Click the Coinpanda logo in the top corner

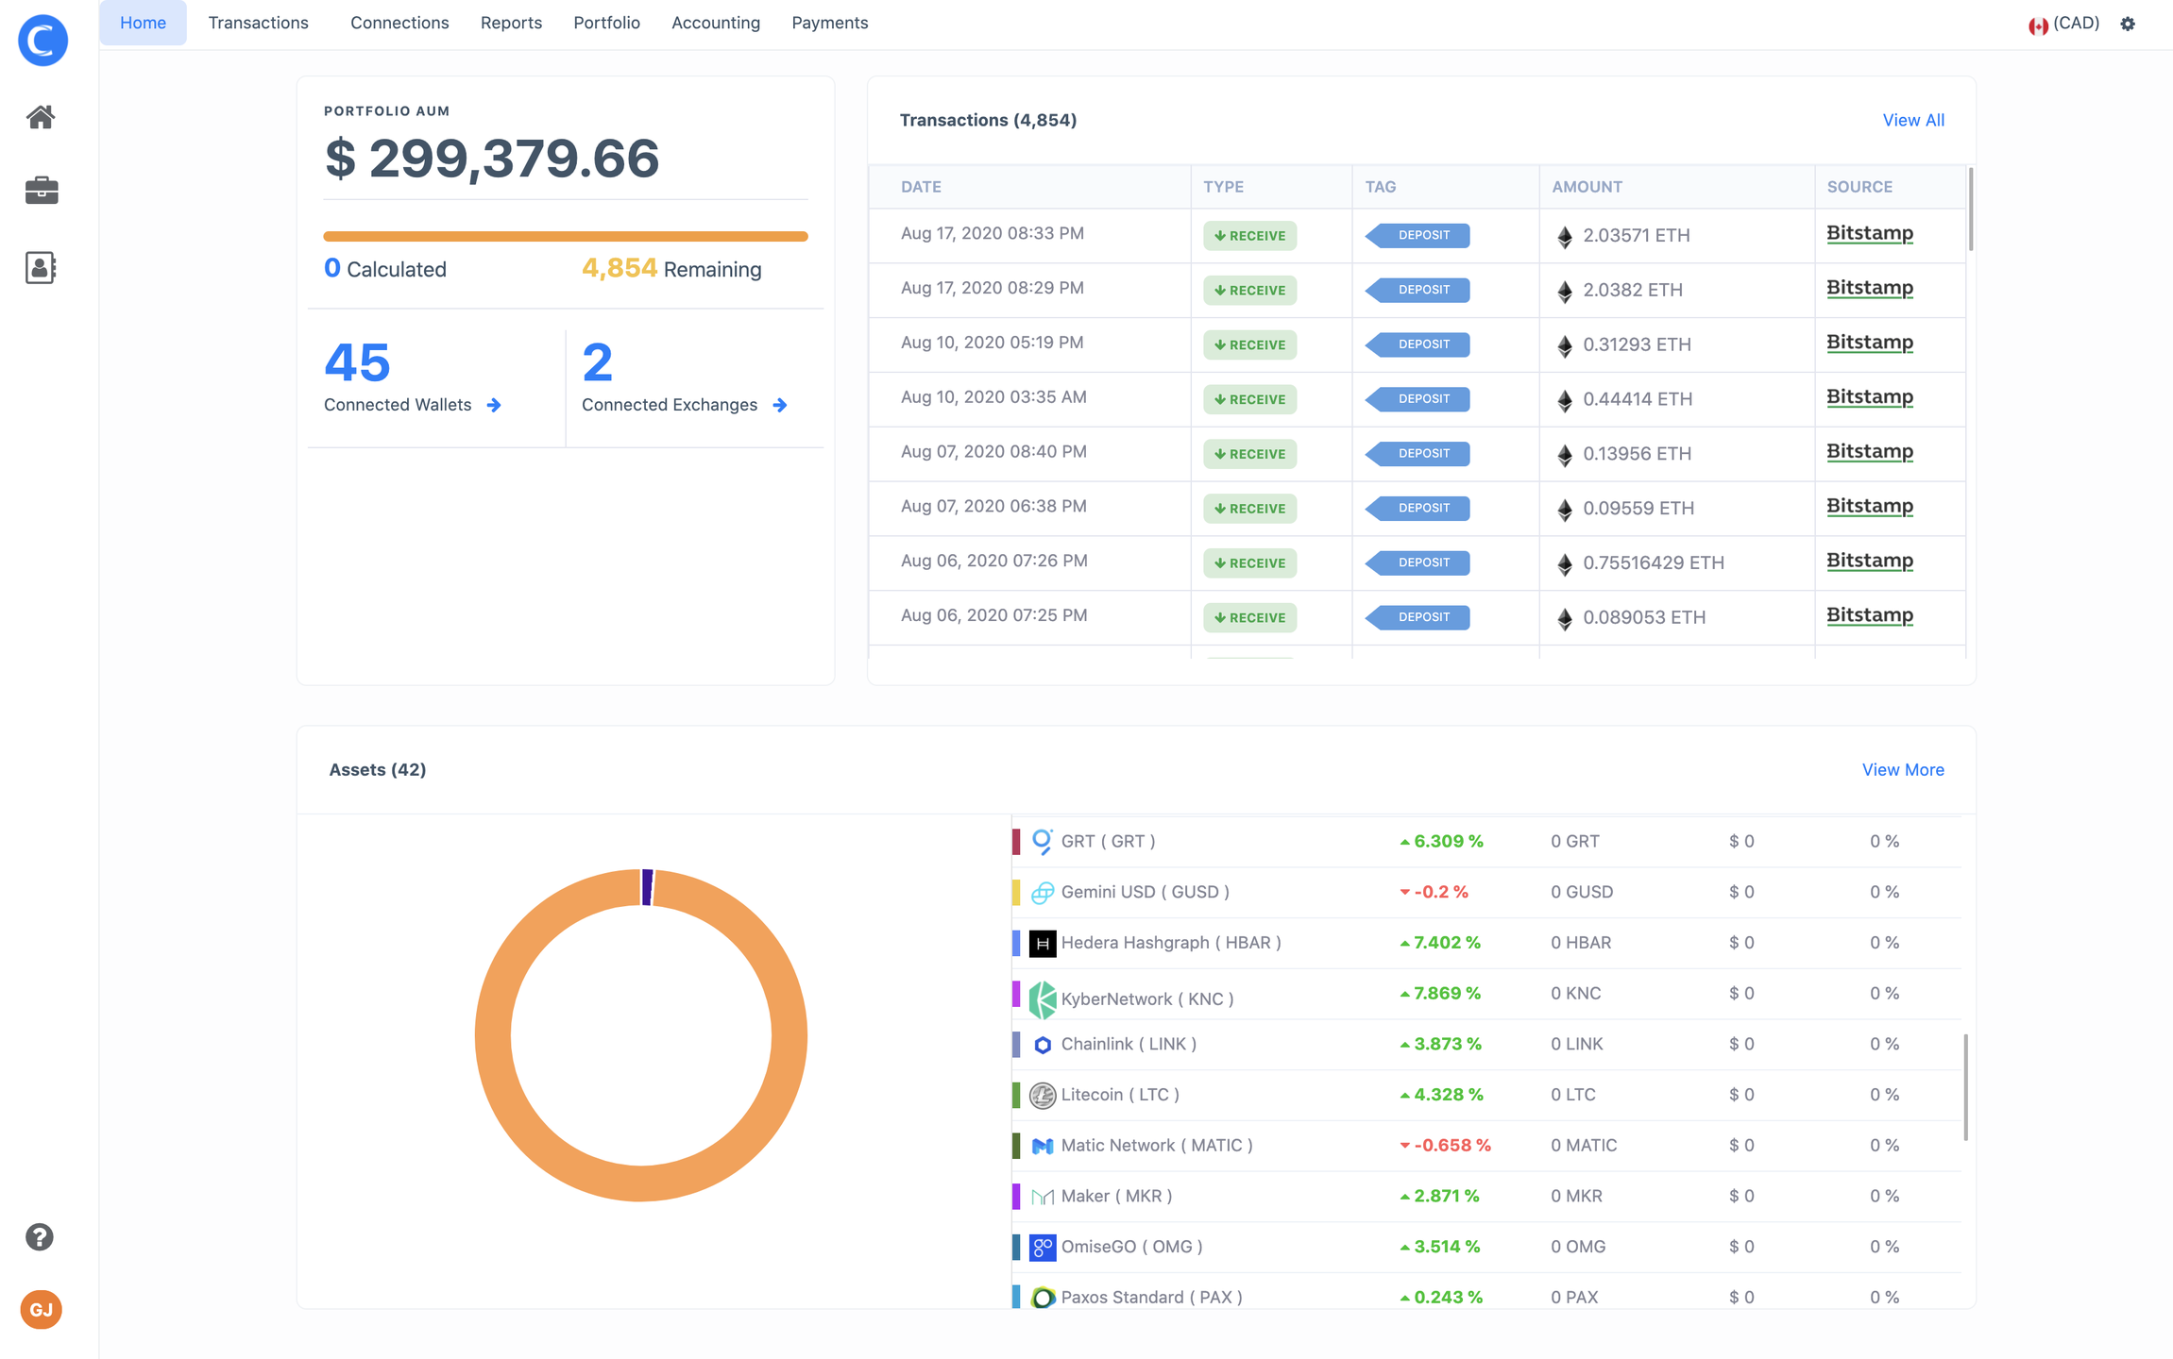pyautogui.click(x=42, y=40)
